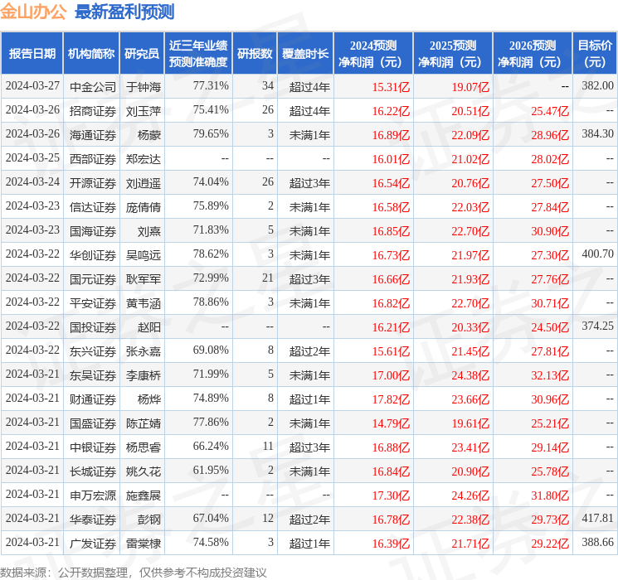Click the title 金山办公
The image size is (618, 580).
pos(33,12)
